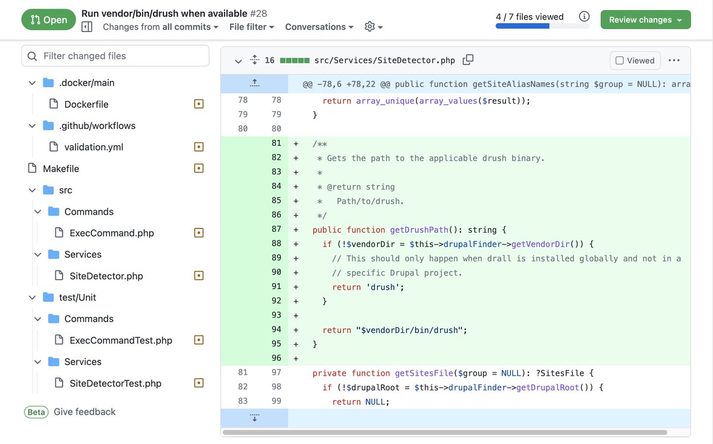The image size is (713, 444).
Task: Click the pull request title text
Action: (165, 13)
